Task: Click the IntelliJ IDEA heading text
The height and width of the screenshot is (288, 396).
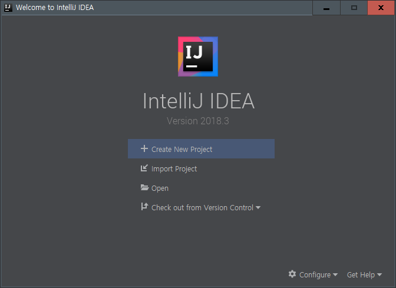Action: [199, 101]
